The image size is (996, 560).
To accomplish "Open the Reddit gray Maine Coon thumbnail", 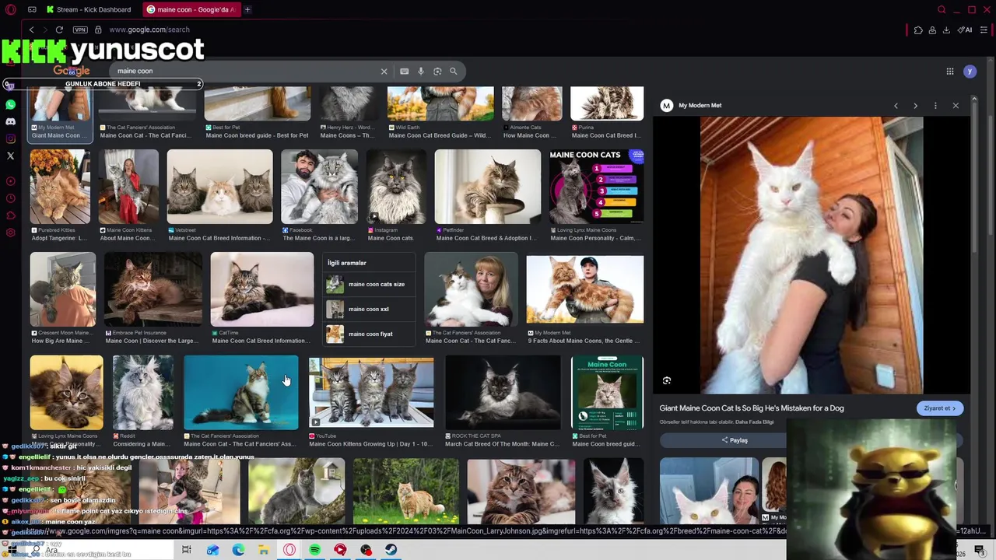I will point(143,392).
